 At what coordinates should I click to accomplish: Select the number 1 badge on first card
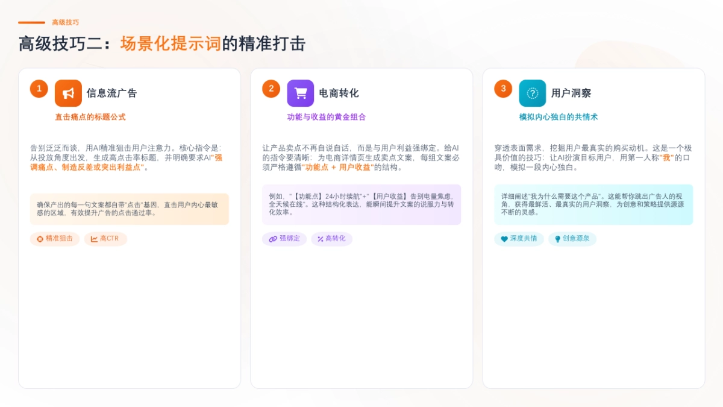(39, 88)
